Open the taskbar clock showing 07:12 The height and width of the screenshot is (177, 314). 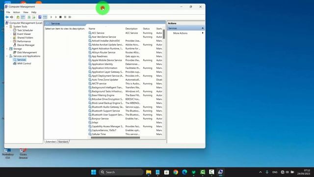tap(304, 172)
